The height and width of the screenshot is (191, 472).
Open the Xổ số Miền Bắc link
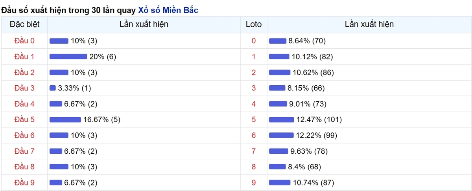(x=168, y=10)
